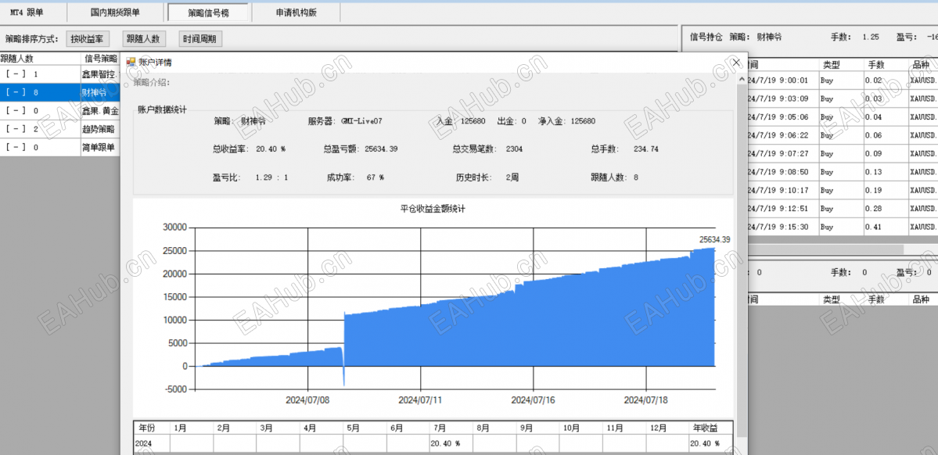The width and height of the screenshot is (938, 455).
Task: Collapse the 鑫果智控 row expander
Action: click(x=16, y=75)
